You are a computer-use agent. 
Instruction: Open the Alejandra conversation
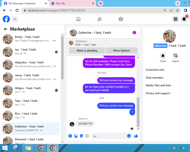tap(30, 64)
